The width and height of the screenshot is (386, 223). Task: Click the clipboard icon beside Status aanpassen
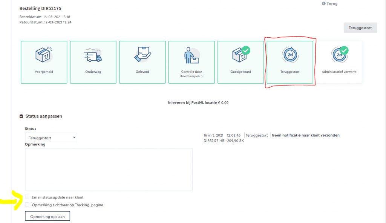coord(21,116)
